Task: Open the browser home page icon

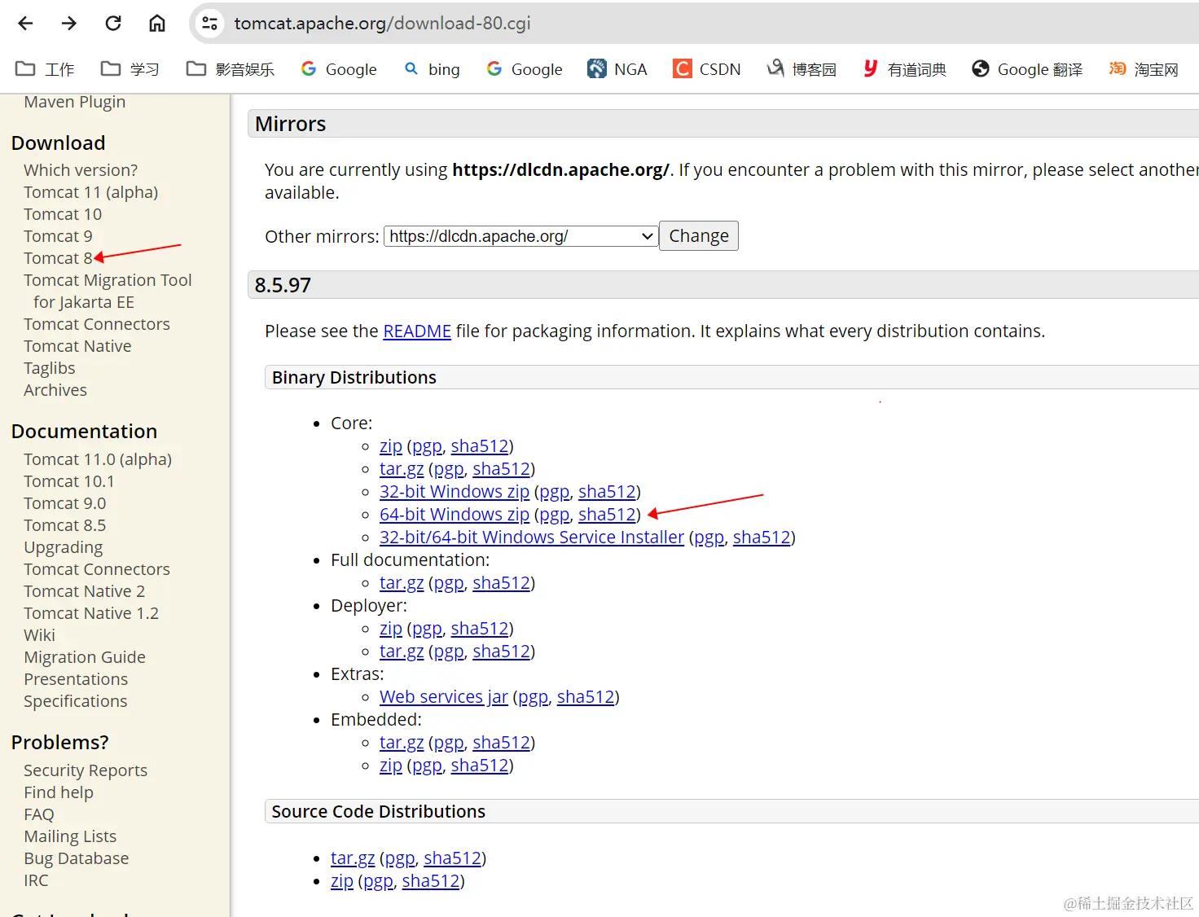Action: pyautogui.click(x=157, y=23)
